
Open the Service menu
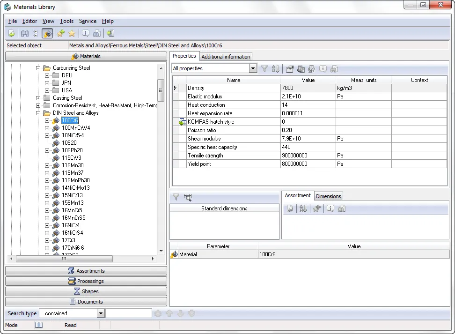[88, 21]
